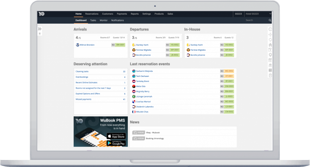Click the search magnifier icon
This screenshot has height=167, width=310.
coord(270,20)
